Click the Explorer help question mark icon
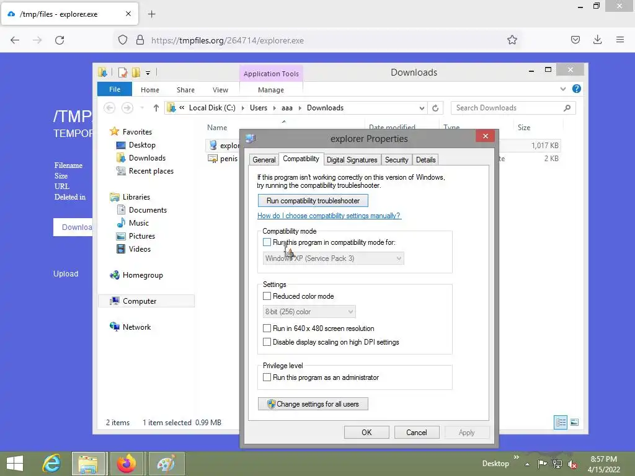 (577, 89)
